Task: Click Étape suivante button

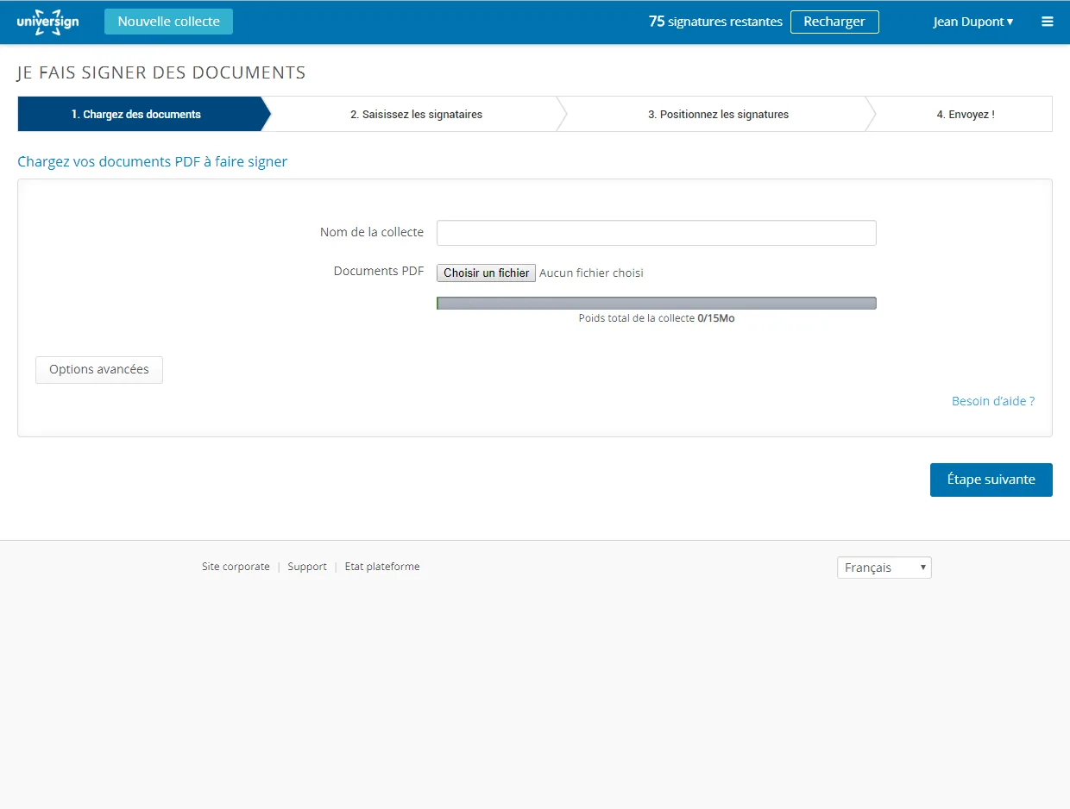Action: tap(991, 480)
